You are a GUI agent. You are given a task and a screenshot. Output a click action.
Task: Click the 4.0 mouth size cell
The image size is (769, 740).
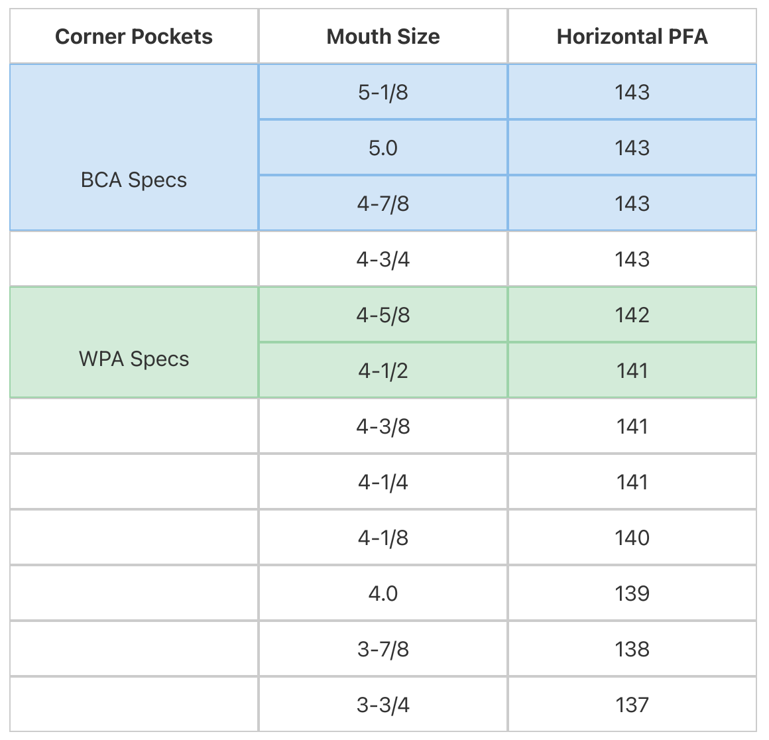click(x=383, y=593)
